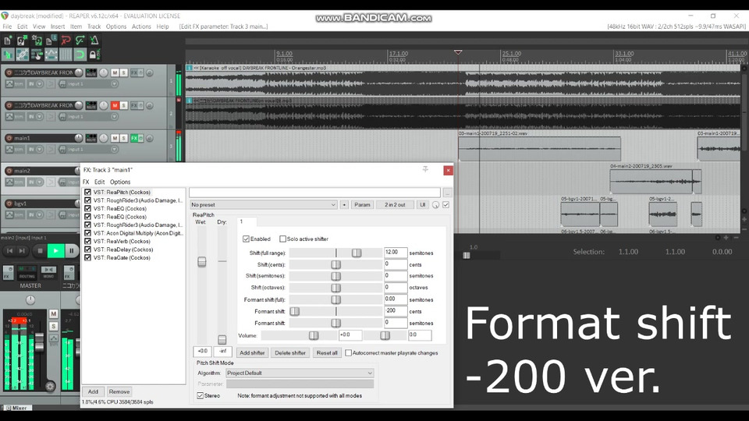The height and width of the screenshot is (421, 749).
Task: Click the Reset all button
Action: 327,352
